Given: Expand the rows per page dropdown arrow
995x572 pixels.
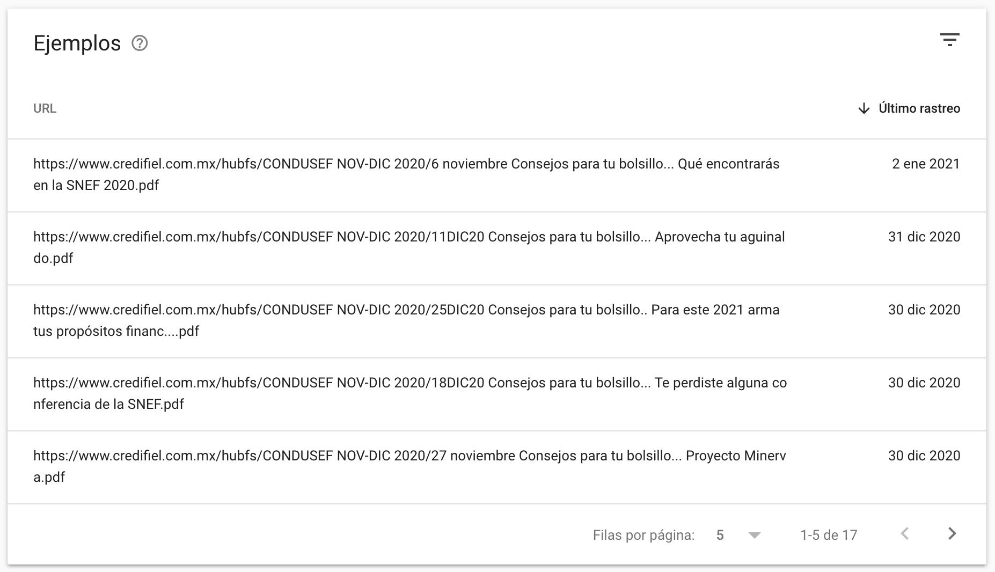Looking at the screenshot, I should pos(754,535).
